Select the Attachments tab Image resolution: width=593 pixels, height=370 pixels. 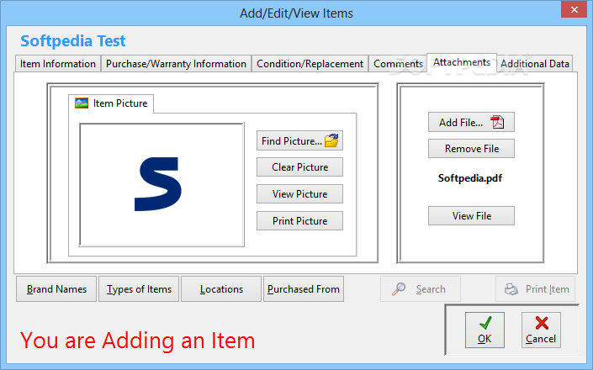pyautogui.click(x=462, y=62)
